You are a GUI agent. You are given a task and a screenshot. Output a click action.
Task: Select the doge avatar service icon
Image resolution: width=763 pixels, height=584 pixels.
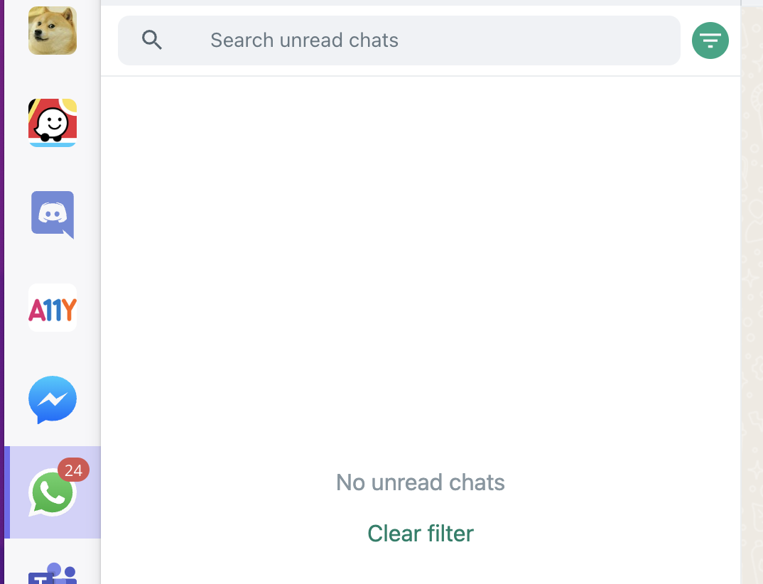pos(53,31)
